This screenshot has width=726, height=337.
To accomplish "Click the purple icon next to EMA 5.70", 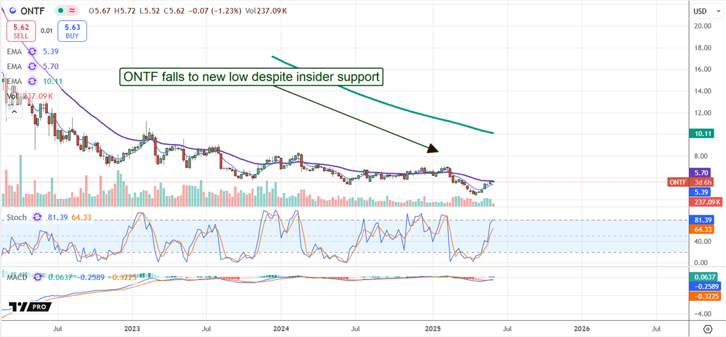I will tap(33, 67).
